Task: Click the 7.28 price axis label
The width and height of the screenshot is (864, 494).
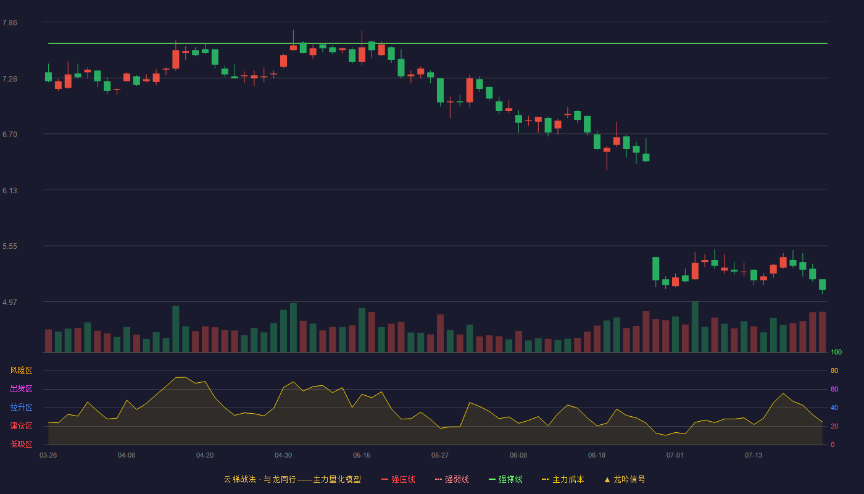Action: [x=10, y=79]
